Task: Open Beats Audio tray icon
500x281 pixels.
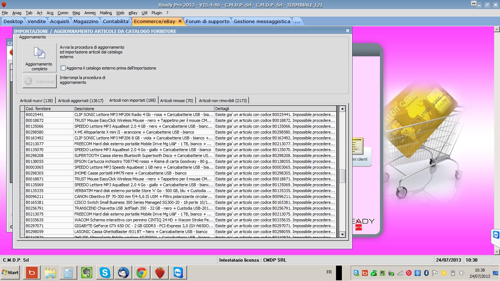Action: (409, 273)
